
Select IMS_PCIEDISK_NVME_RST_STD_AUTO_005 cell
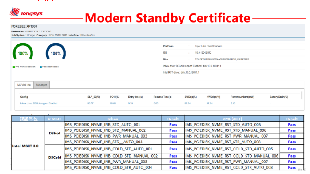[x=232, y=125]
